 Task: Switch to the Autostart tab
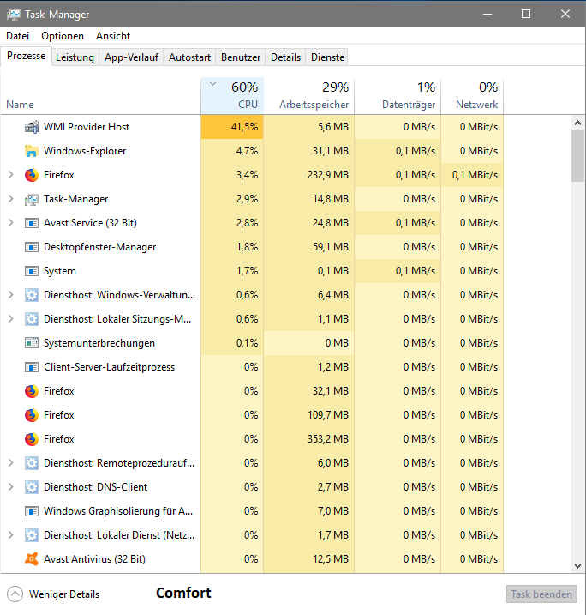[x=189, y=57]
